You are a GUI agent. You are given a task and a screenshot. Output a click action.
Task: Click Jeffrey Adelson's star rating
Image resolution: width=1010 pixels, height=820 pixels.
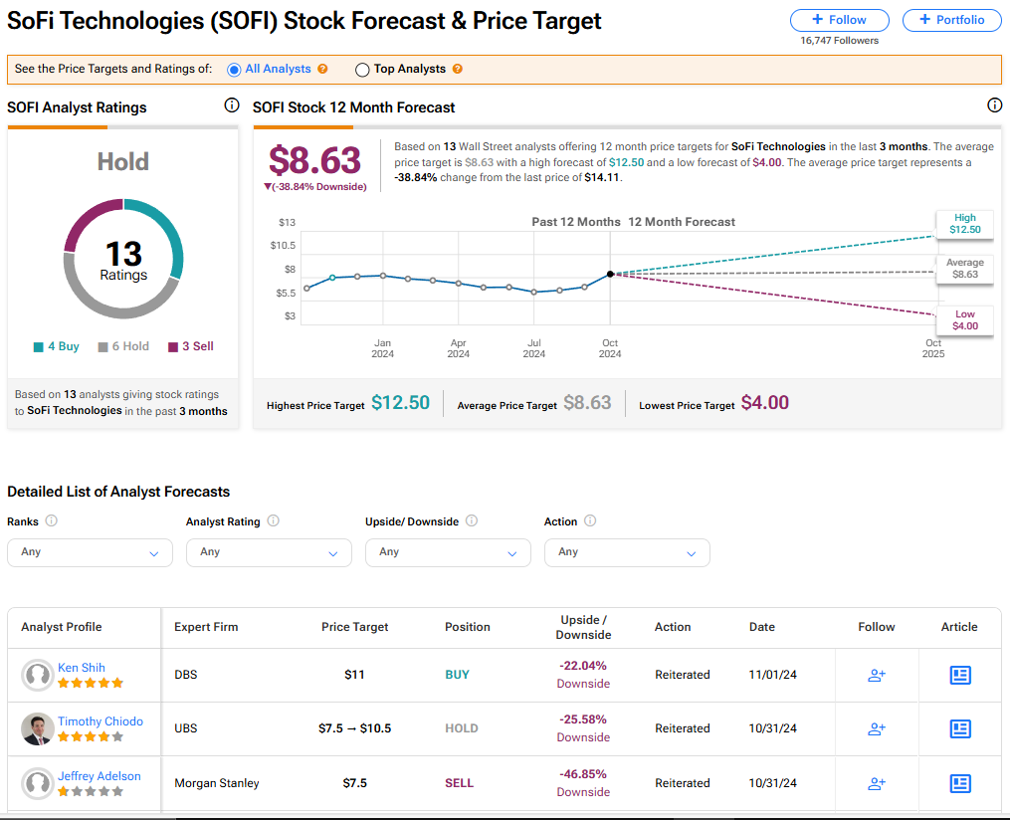point(91,792)
